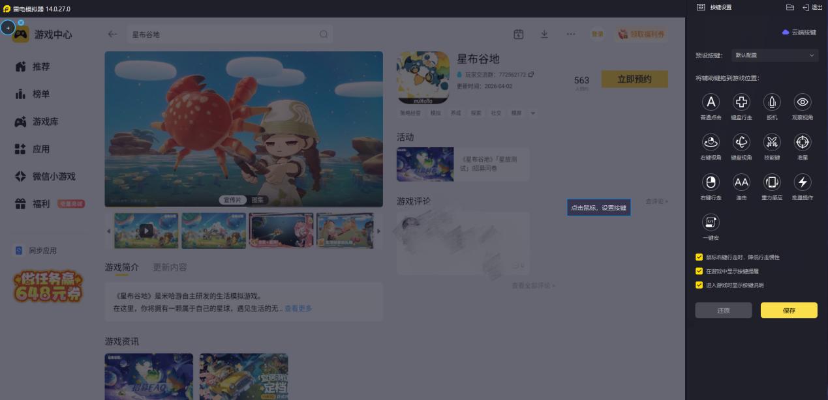Click 同步应用 sync apps

[x=37, y=251]
